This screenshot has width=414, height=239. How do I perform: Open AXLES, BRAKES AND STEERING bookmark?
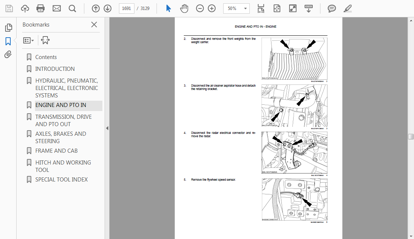61,138
